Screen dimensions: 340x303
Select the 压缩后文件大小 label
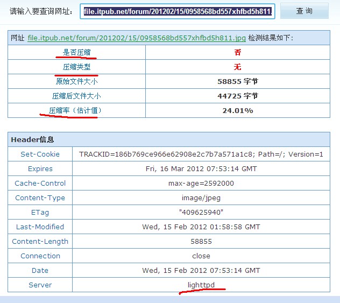coord(77,96)
